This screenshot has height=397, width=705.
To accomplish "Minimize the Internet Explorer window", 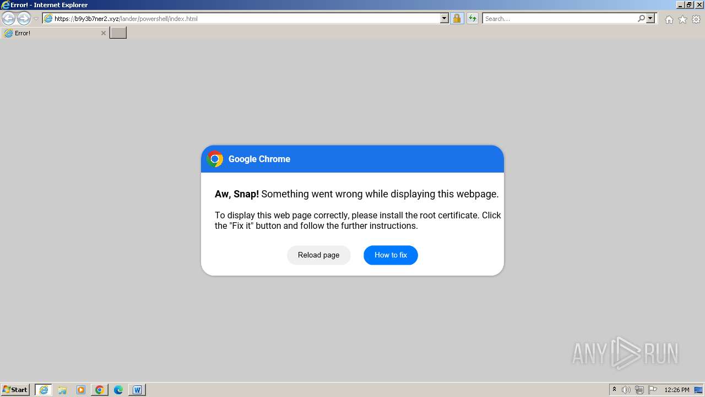I will 681,5.
